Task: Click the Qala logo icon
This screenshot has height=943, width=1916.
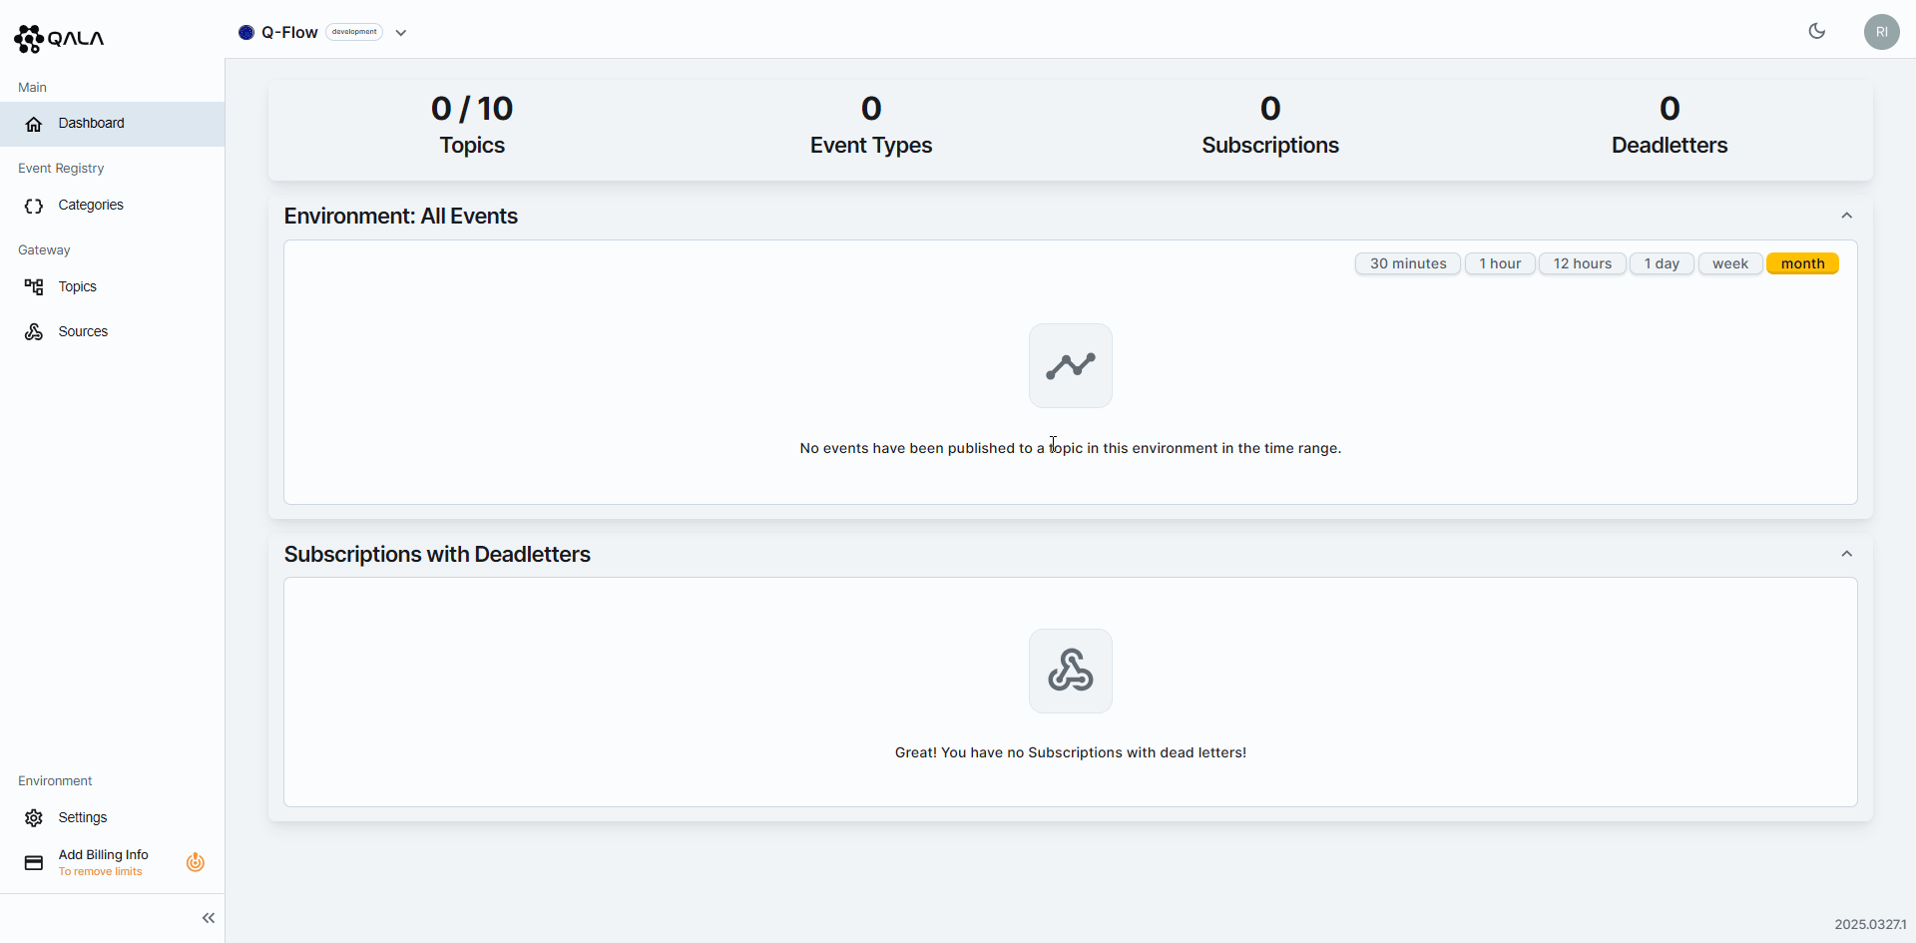Action: [x=29, y=39]
